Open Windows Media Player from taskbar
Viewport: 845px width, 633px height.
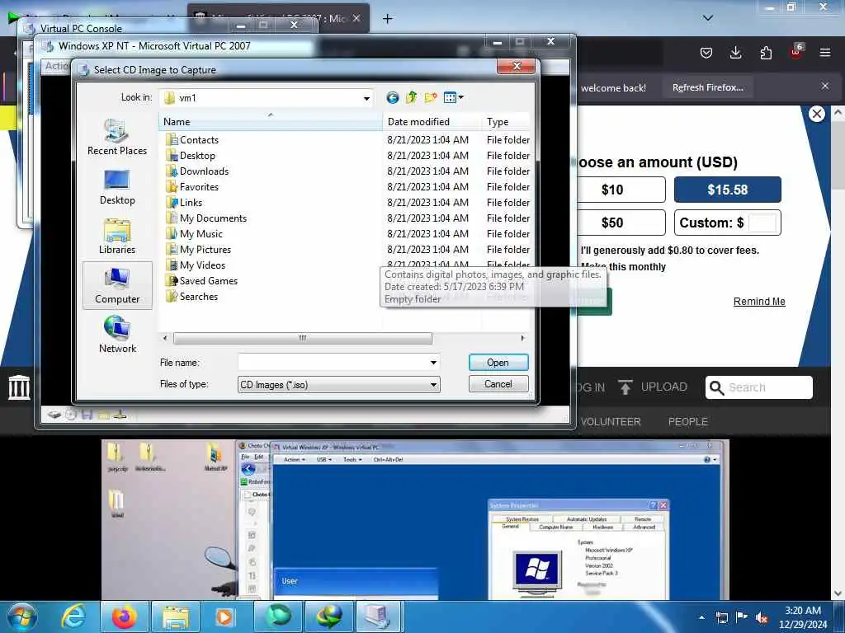coord(224,617)
